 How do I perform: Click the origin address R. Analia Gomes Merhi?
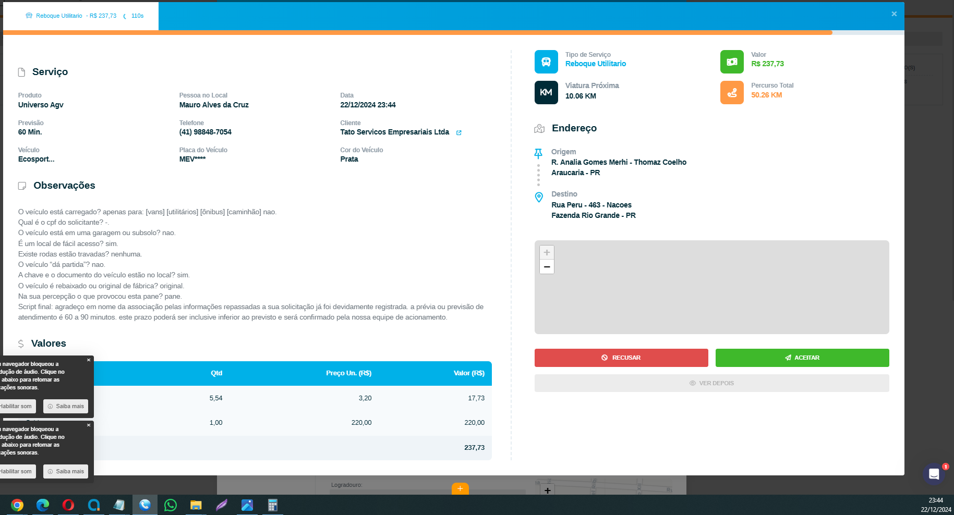[619, 162]
